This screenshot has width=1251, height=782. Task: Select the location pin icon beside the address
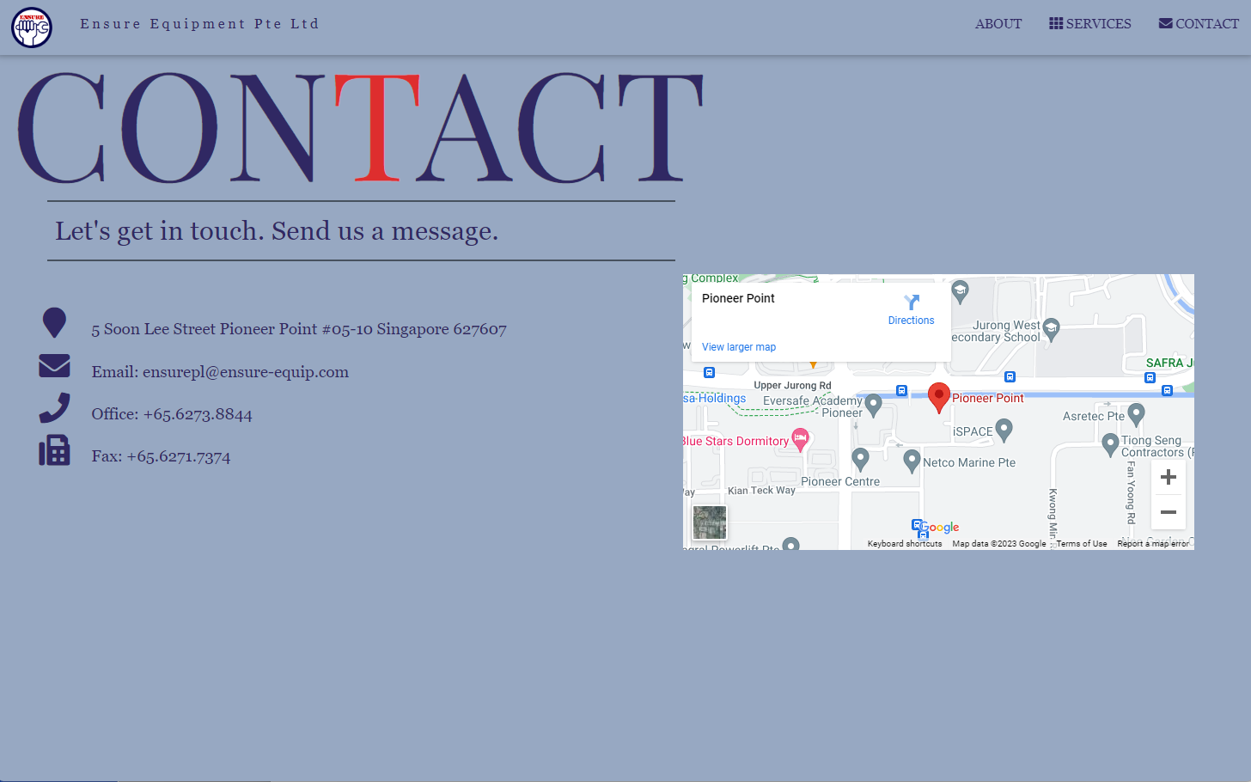coord(54,323)
